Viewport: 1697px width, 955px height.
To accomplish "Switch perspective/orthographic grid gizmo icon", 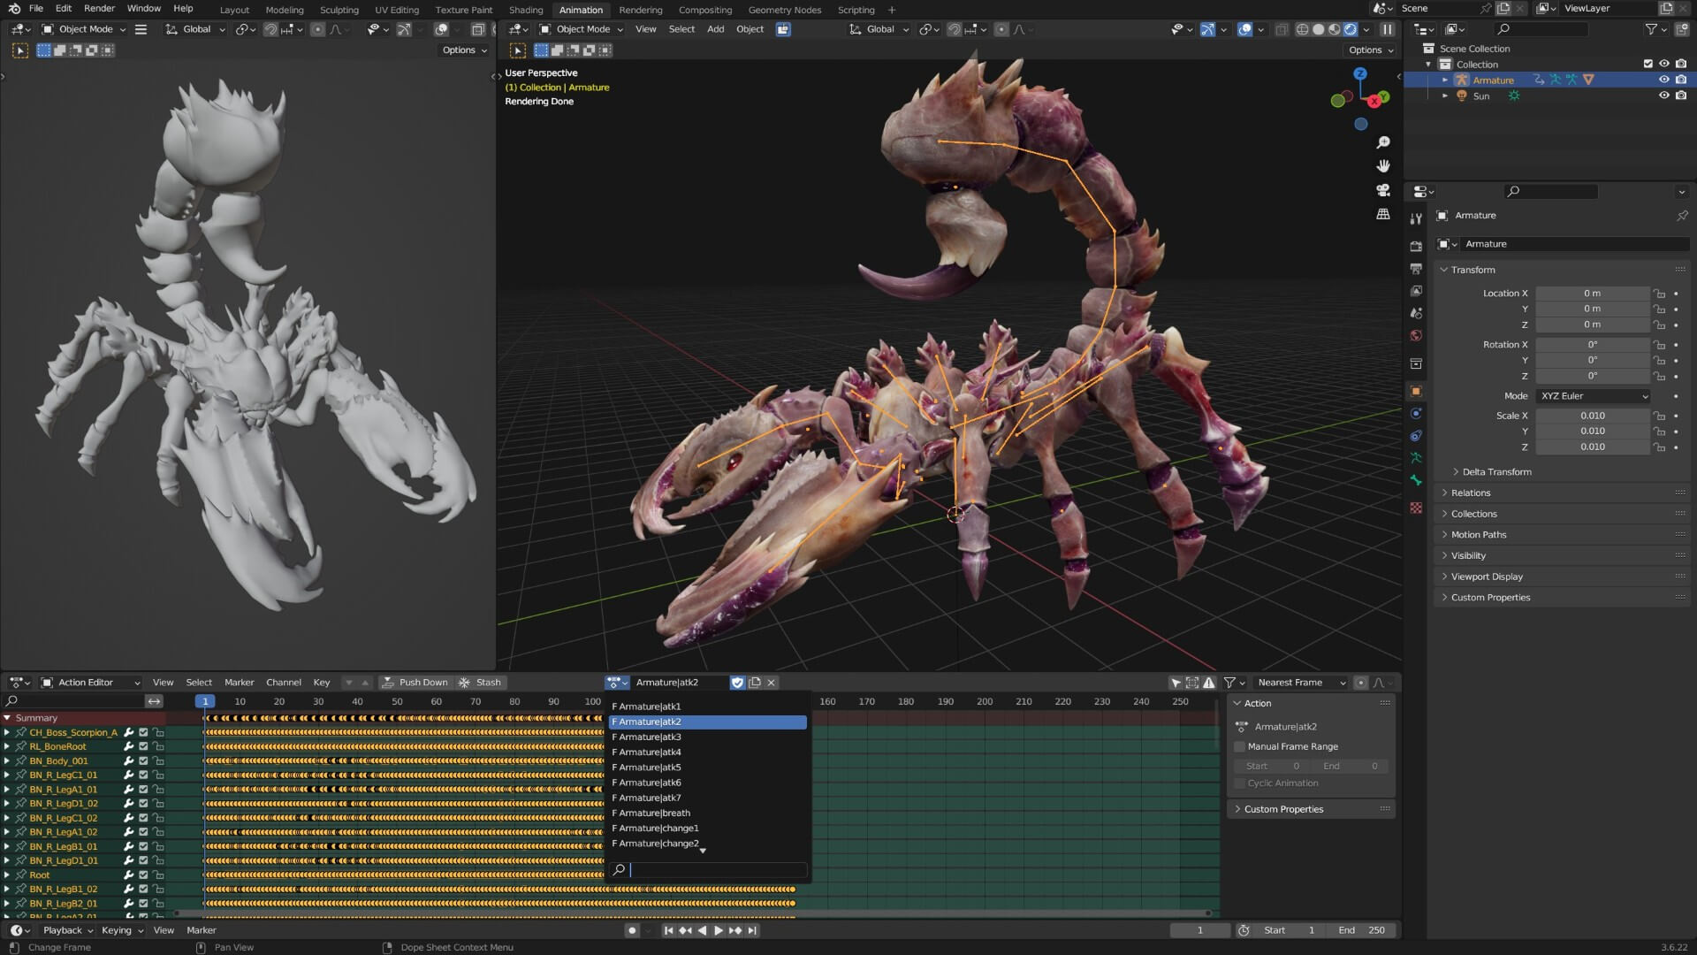I will [x=1383, y=214].
